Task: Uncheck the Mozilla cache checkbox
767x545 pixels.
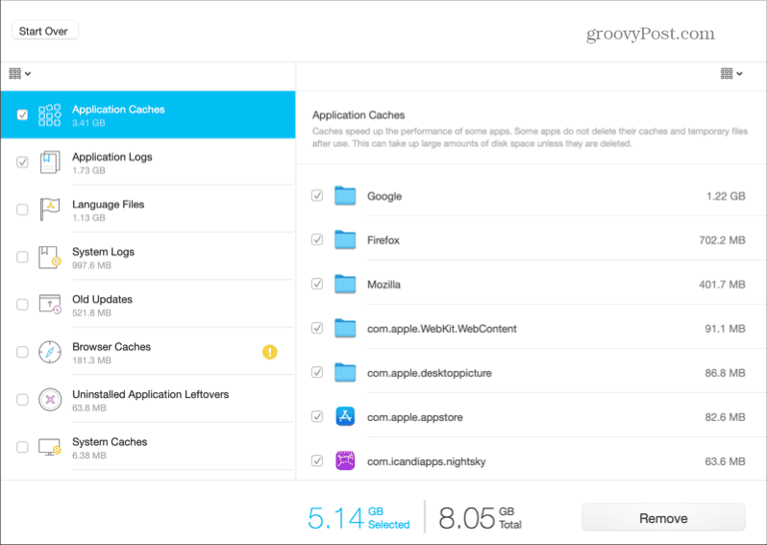Action: (x=317, y=284)
